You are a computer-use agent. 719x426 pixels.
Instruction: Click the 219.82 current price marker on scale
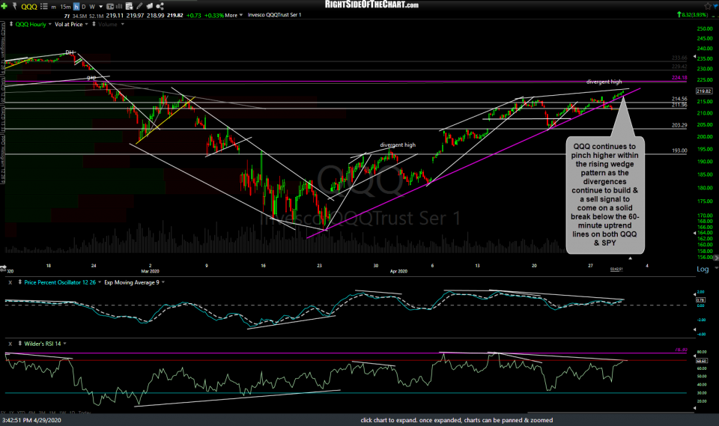(x=704, y=91)
